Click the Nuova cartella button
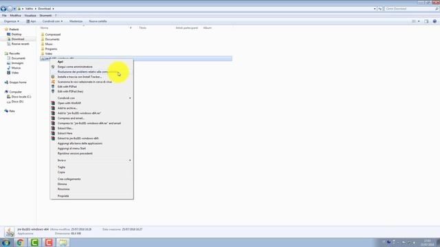The image size is (440, 247). coord(98,21)
